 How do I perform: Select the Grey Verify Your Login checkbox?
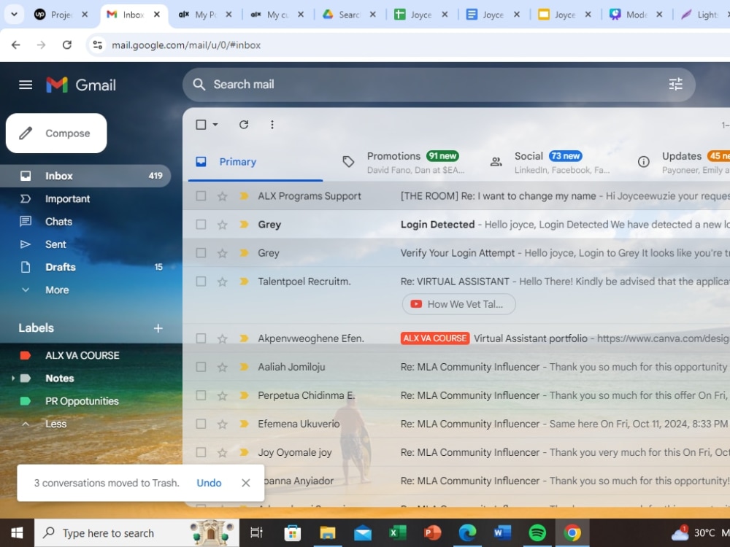pos(201,253)
